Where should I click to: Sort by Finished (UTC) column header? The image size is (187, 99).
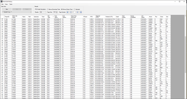(110, 17)
